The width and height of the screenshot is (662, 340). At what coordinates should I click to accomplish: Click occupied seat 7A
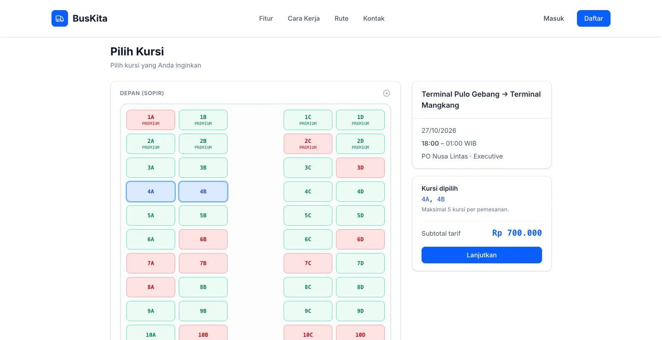[x=151, y=263]
